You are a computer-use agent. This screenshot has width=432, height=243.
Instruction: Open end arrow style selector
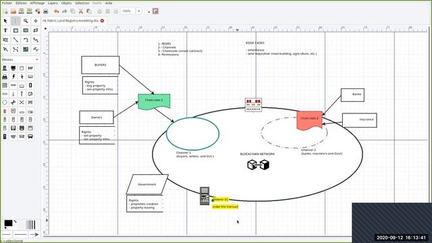34,235
